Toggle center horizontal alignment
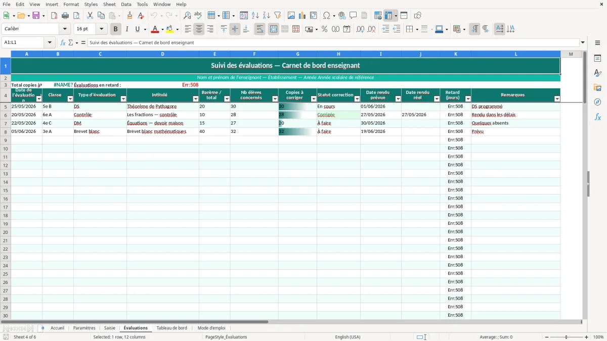 click(199, 29)
